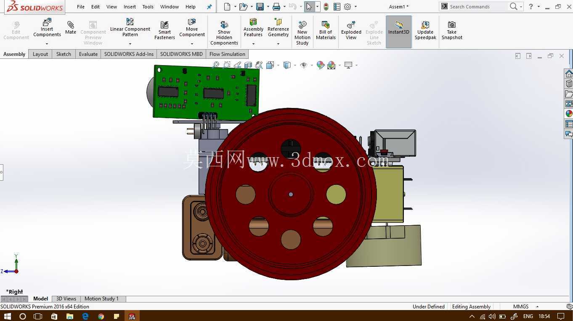Open Chrome from taskbar
This screenshot has width=573, height=321.
(x=101, y=316)
